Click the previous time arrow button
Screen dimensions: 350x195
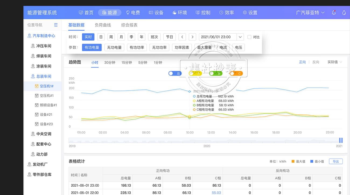[182, 37]
